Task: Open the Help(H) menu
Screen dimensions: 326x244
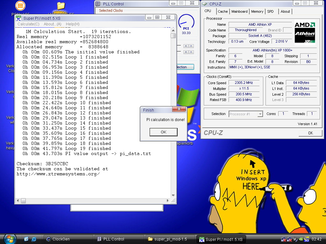Action: (73, 24)
